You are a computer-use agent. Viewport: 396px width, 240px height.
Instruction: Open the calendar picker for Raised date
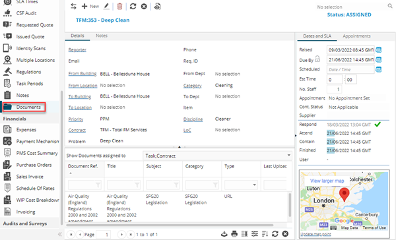378,49
